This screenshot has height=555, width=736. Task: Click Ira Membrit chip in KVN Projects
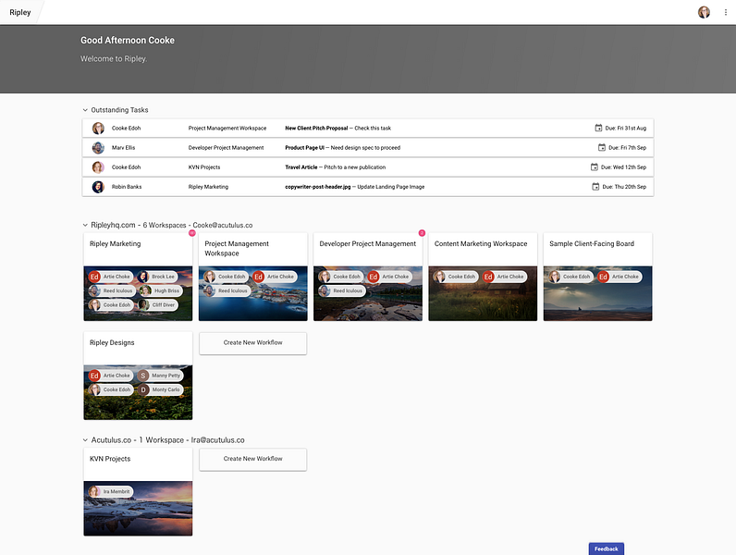[x=111, y=491]
